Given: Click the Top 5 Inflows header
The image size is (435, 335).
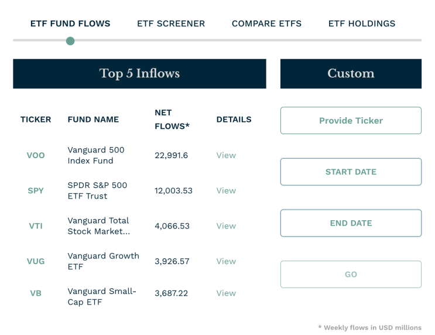Looking at the screenshot, I should click(139, 74).
